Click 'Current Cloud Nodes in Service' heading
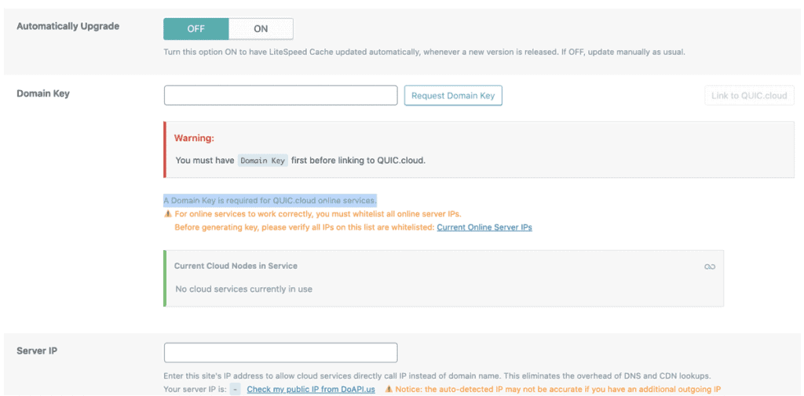This screenshot has height=396, width=804. coord(236,266)
